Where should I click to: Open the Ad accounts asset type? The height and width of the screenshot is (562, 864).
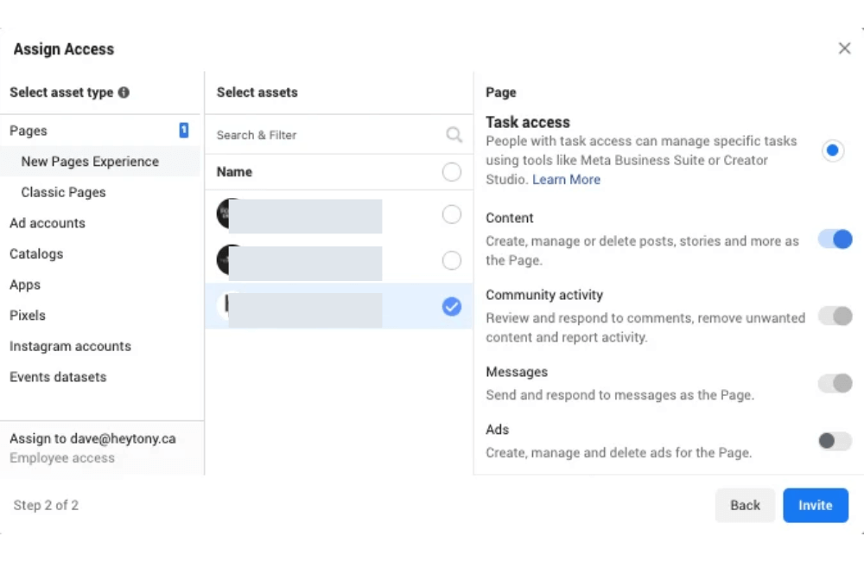pyautogui.click(x=48, y=223)
